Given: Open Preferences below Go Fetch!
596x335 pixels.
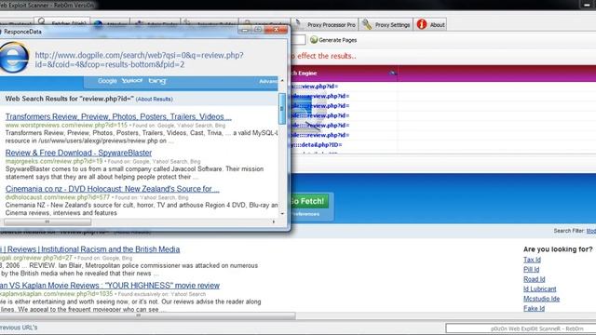Looking at the screenshot, I should pyautogui.click(x=306, y=214).
